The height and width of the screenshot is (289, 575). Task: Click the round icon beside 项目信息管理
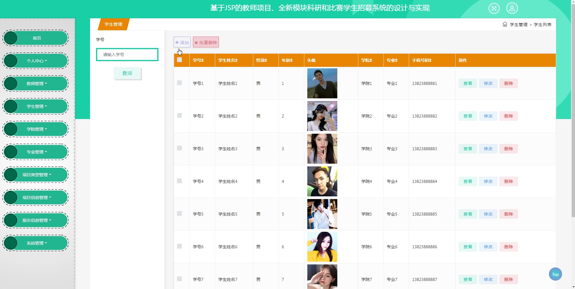pyautogui.click(x=11, y=198)
